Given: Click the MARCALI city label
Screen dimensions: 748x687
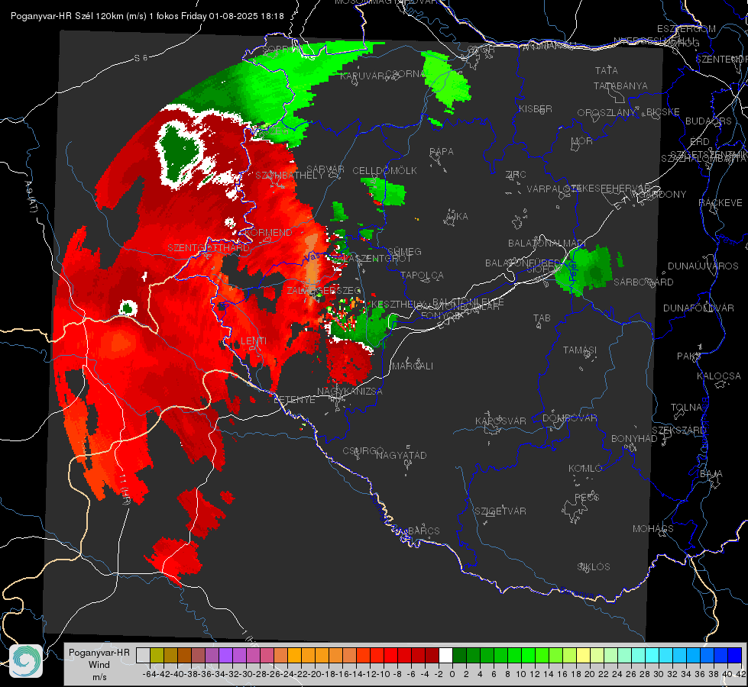Looking at the screenshot, I should 413,366.
